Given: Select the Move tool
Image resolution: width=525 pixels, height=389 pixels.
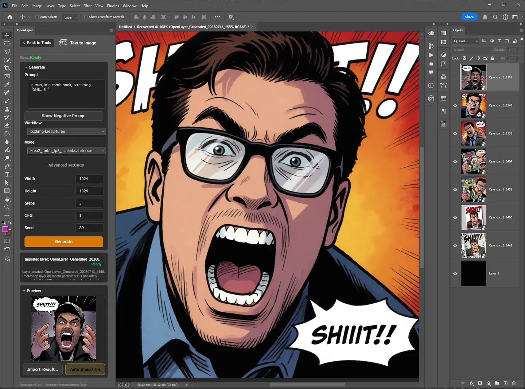Looking at the screenshot, I should 7,35.
